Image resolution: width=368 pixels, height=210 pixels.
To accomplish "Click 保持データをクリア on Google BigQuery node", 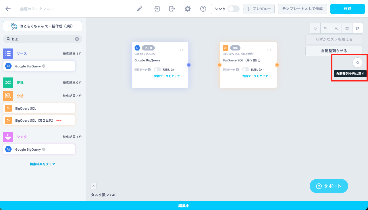I will [167, 76].
